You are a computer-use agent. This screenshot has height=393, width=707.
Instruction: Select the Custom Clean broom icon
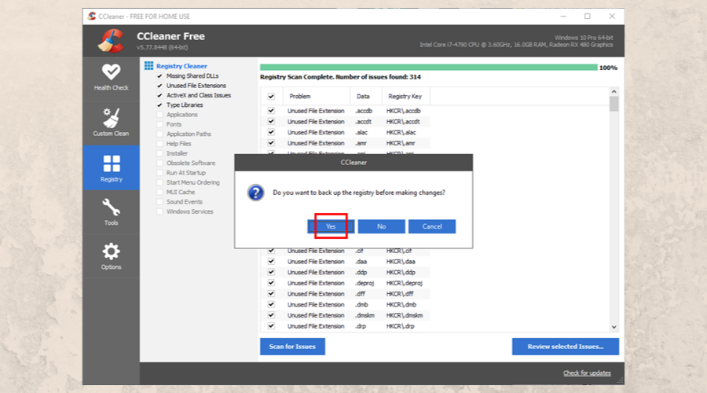click(x=111, y=118)
